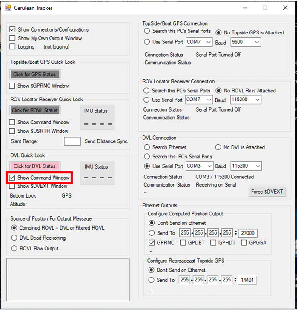298x310 pixels.
Task: Click the 'Click for DVL Status' button
Action: point(35,166)
